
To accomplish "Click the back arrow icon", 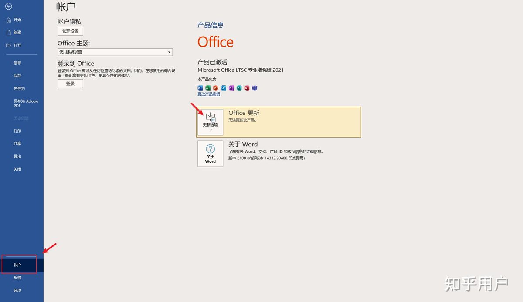I will tap(9, 7).
